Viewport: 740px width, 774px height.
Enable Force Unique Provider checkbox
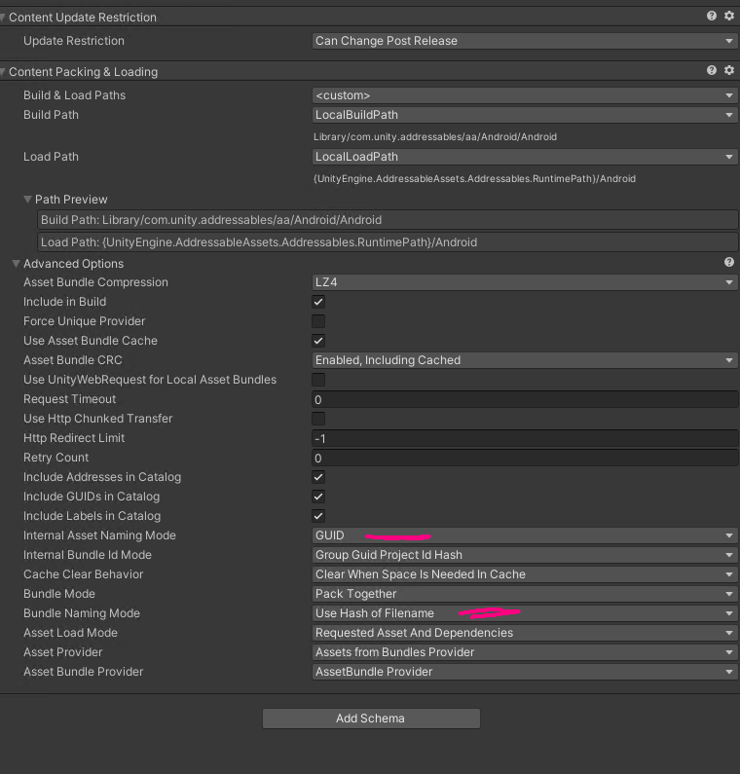318,321
